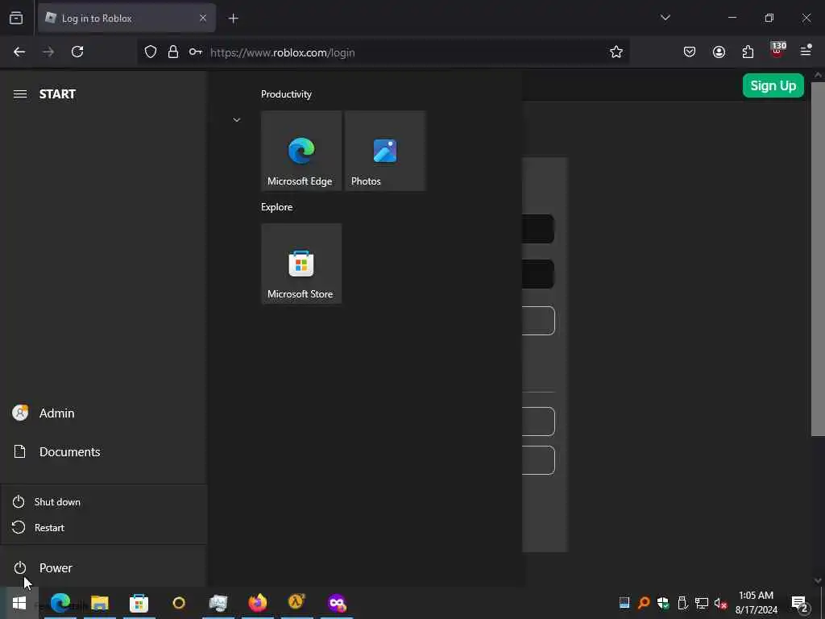Image resolution: width=825 pixels, height=619 pixels.
Task: Click the uBlock extension icon showing 130
Action: [x=777, y=51]
